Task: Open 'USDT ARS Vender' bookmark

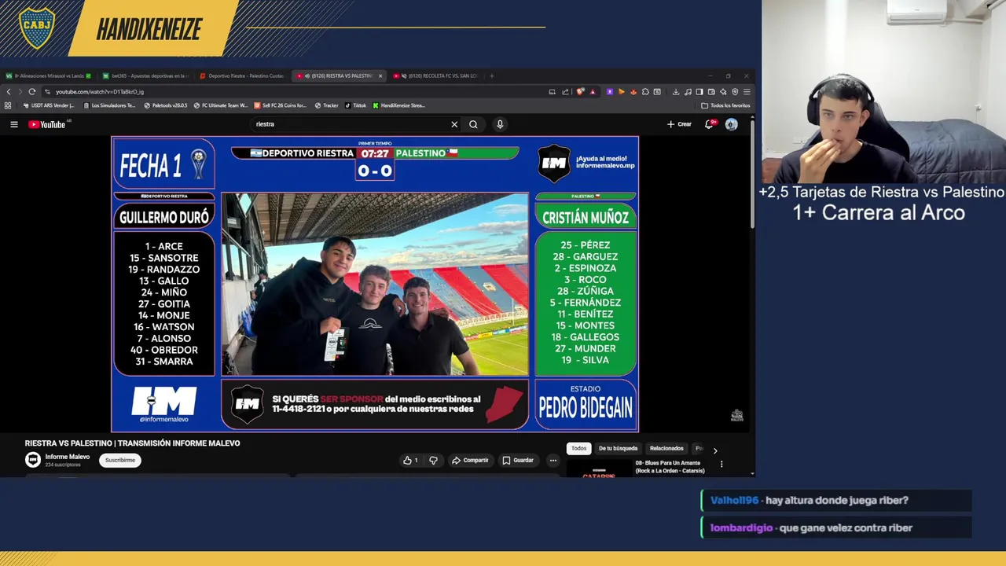Action: point(50,105)
